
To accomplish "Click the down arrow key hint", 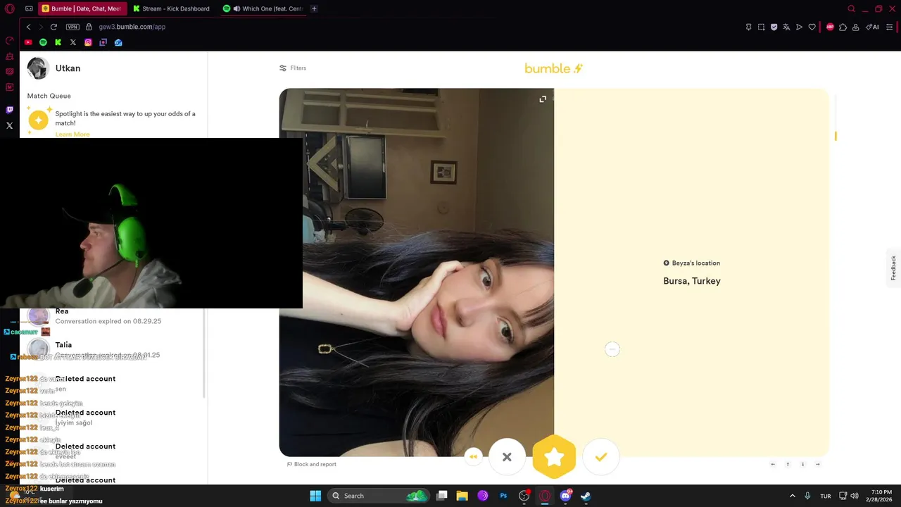I will point(802,464).
